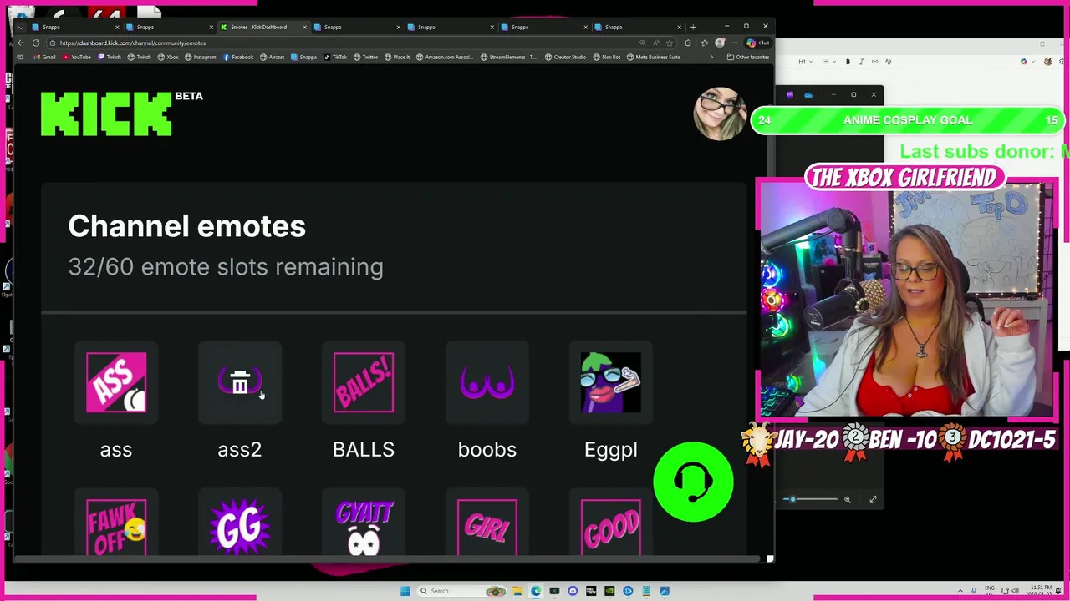
Task: Open the list style dropdown in editor window
Action: (x=828, y=62)
